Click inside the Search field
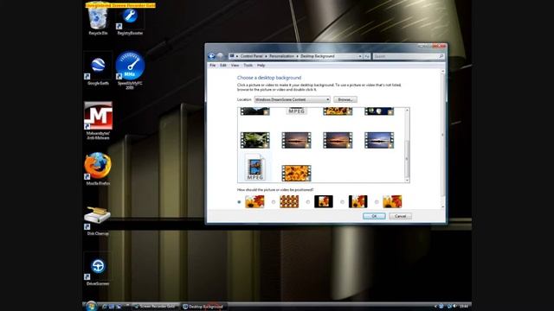This screenshot has height=311, width=554. click(x=406, y=56)
